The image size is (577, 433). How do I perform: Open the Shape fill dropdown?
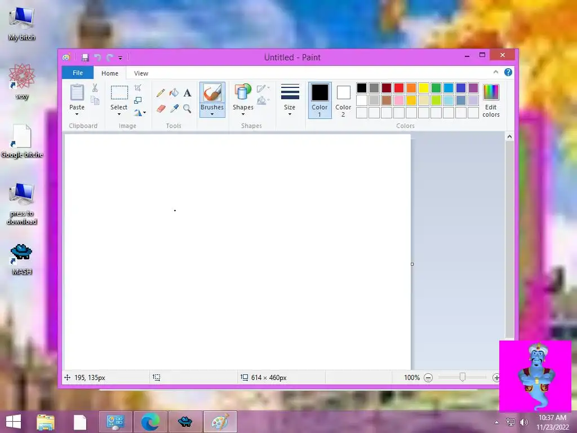(263, 100)
